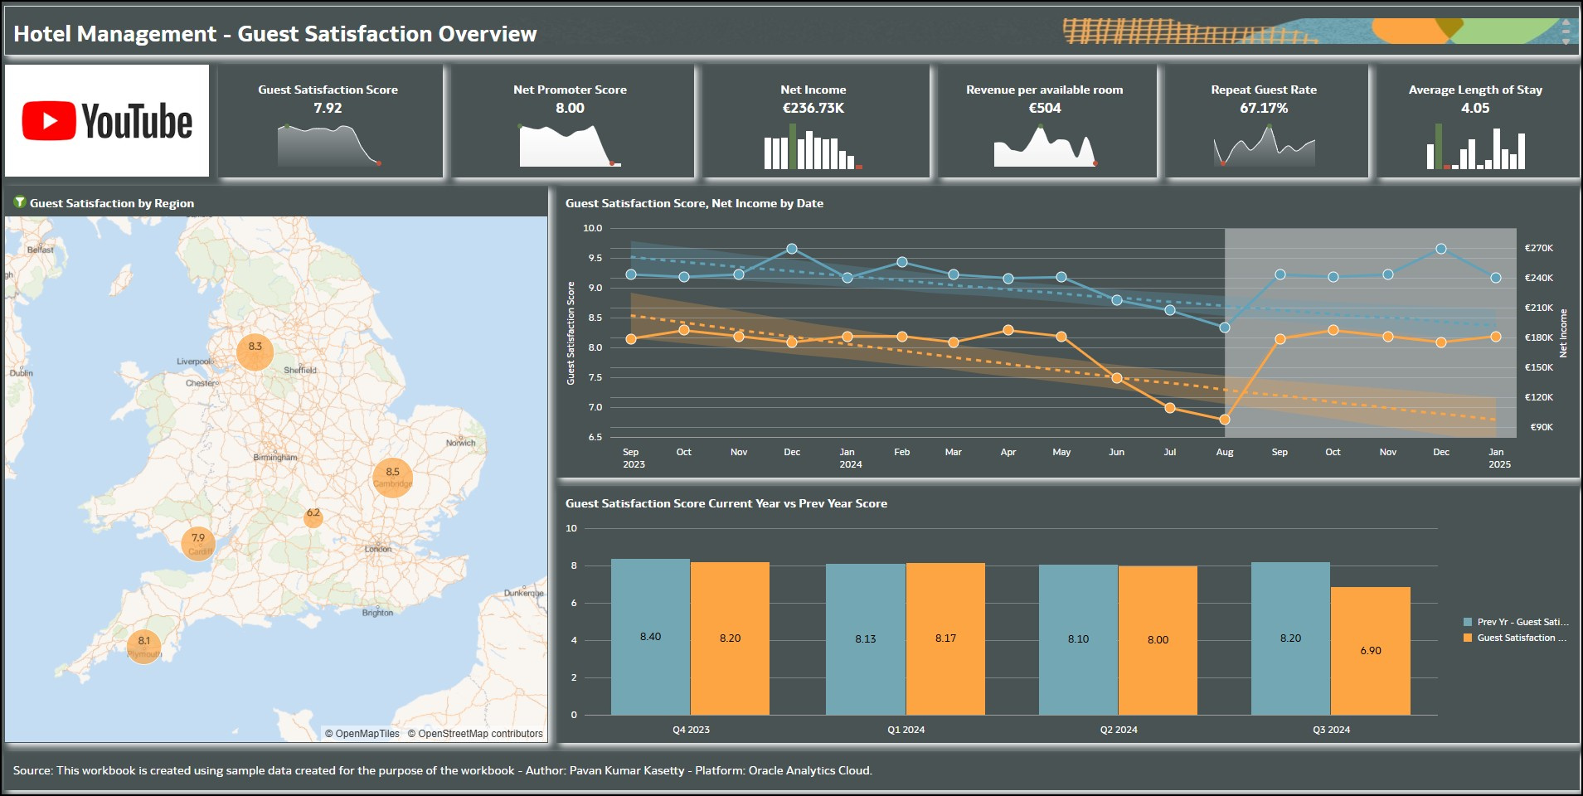Select the blue data point at Aug 2024

(x=1225, y=328)
